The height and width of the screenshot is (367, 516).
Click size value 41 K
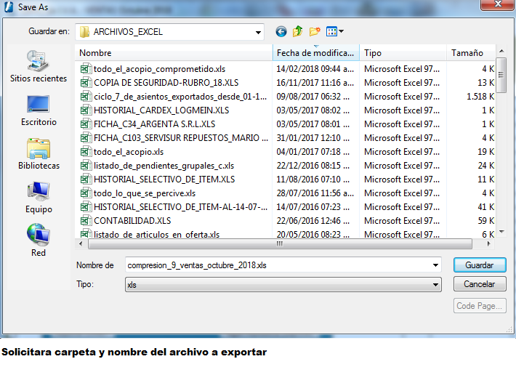coord(485,207)
